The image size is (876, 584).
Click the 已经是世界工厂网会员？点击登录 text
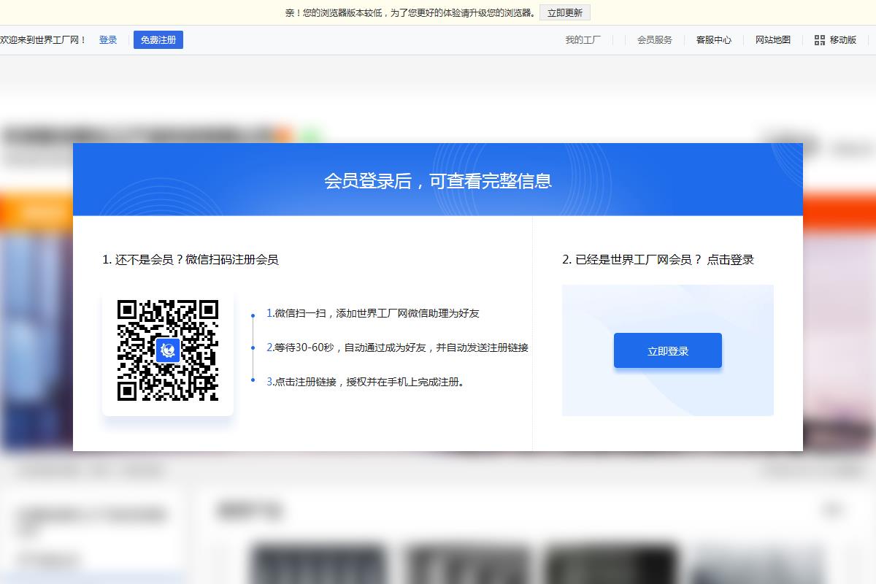point(658,259)
